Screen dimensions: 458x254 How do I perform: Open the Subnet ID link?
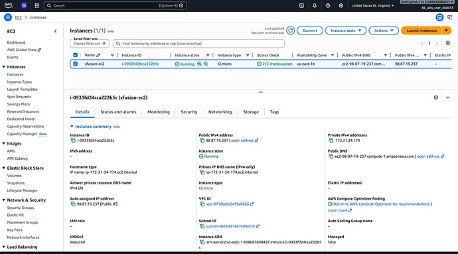230,226
